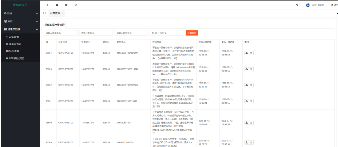Download the record with ID 96601
This screenshot has width=338, height=147.
point(247,101)
